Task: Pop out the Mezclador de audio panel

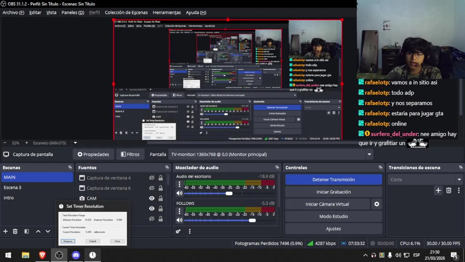Action: coord(277,168)
